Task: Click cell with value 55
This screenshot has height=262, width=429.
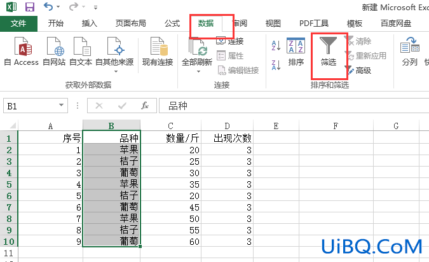Action: [x=171, y=230]
